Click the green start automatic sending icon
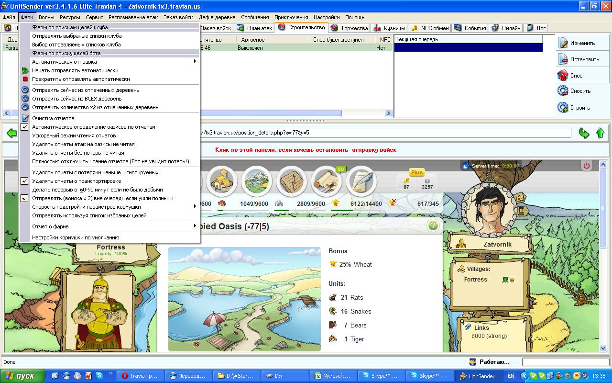612x383 pixels. (x=25, y=70)
